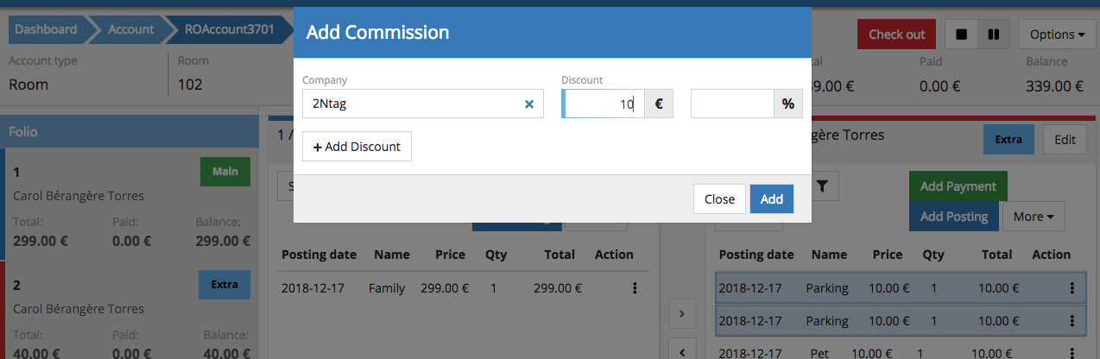Image resolution: width=1100 pixels, height=359 pixels.
Task: Clear the 2Ntag company field
Action: [x=529, y=104]
